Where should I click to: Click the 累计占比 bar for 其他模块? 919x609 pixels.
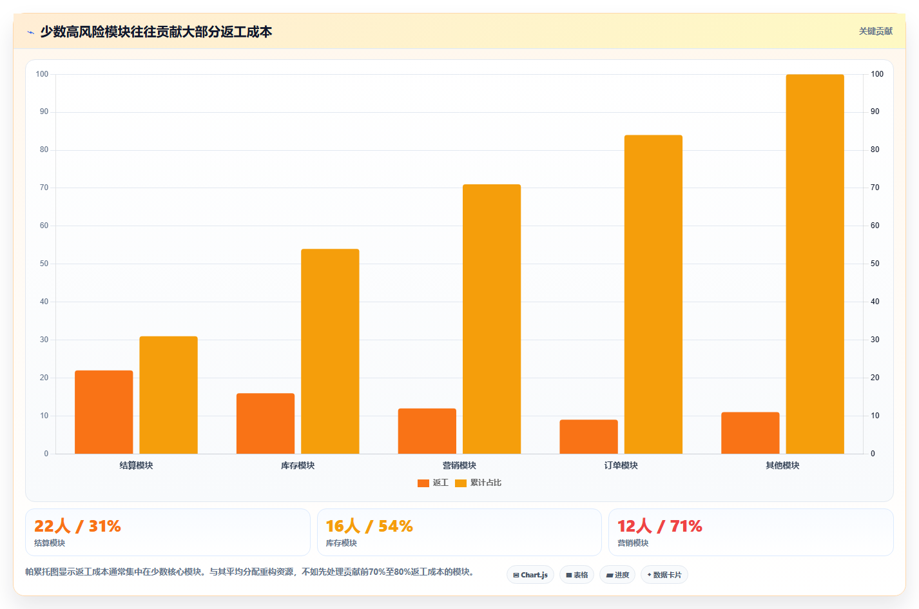point(815,264)
